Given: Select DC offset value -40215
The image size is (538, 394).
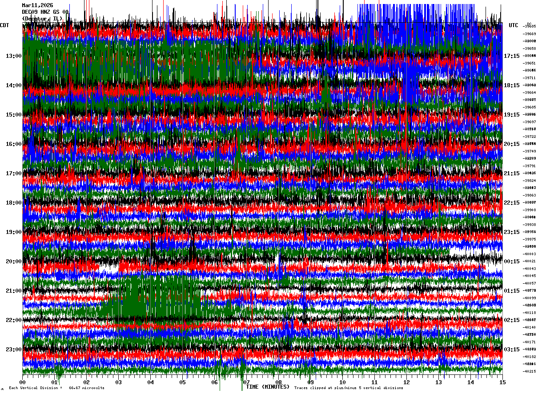Looking at the screenshot, I should point(530,371).
